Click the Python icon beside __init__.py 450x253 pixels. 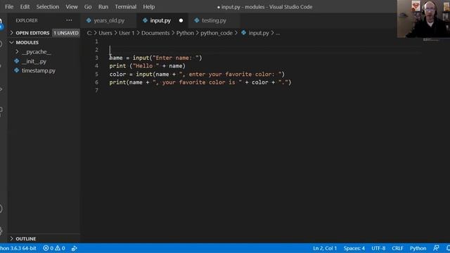point(17,61)
